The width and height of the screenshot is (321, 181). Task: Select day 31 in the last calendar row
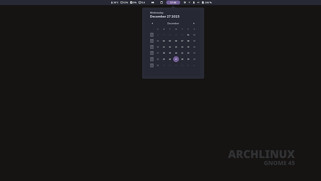point(158,65)
